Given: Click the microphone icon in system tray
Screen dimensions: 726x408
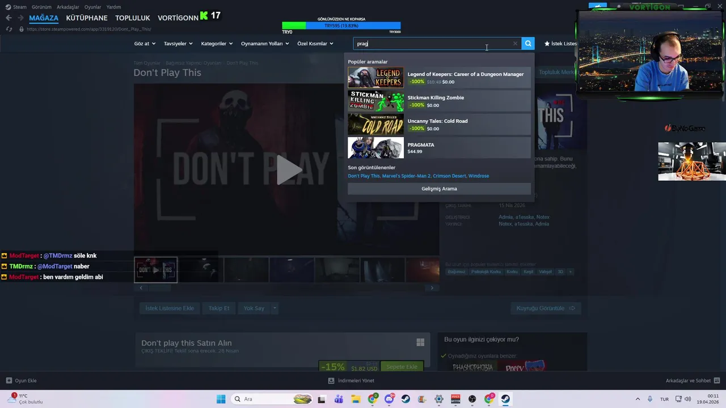Looking at the screenshot, I should (650, 399).
